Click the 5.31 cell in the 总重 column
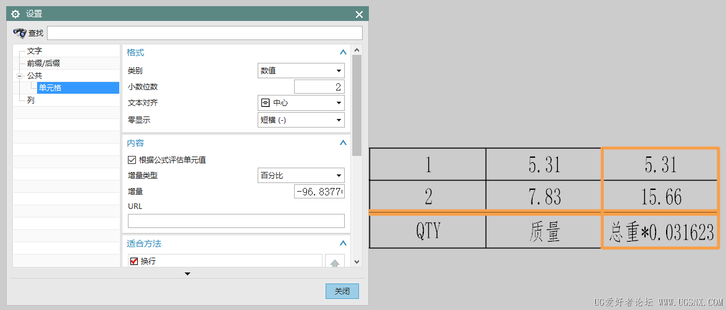Viewport: 726px width, 310px height. click(660, 165)
